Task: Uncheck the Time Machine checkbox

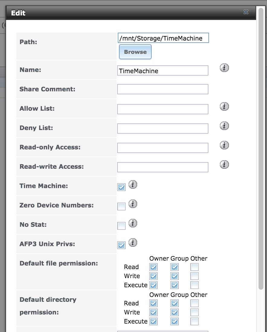Action: 121,187
